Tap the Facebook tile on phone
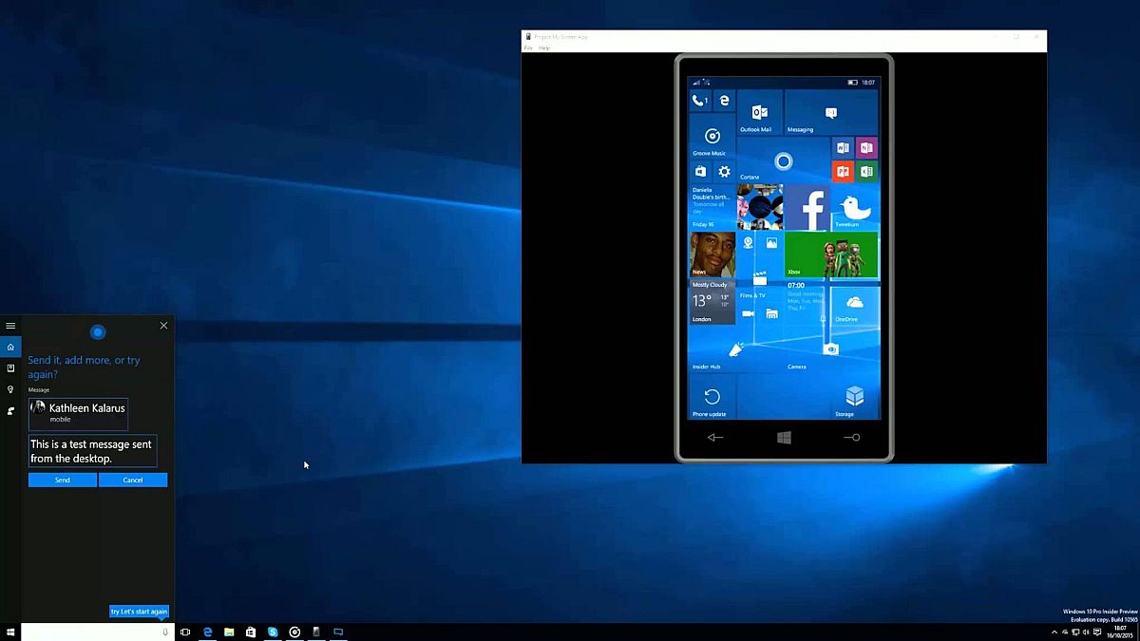The width and height of the screenshot is (1140, 641). coord(807,207)
